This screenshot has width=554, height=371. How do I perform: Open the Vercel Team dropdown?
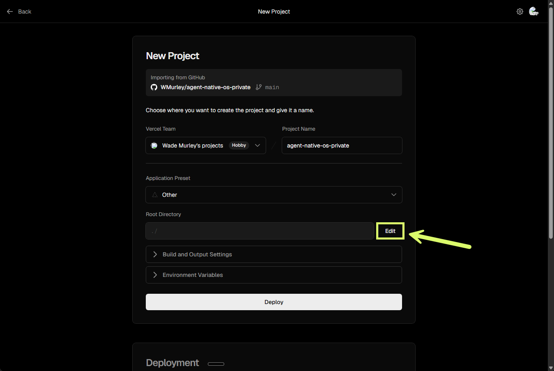[206, 145]
